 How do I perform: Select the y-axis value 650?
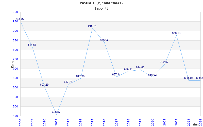click(15, 78)
